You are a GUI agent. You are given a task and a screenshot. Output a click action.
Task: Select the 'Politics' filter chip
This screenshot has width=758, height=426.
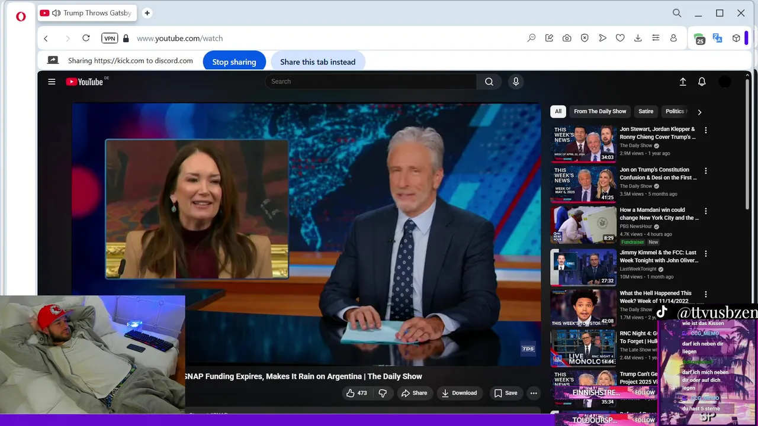pyautogui.click(x=675, y=111)
